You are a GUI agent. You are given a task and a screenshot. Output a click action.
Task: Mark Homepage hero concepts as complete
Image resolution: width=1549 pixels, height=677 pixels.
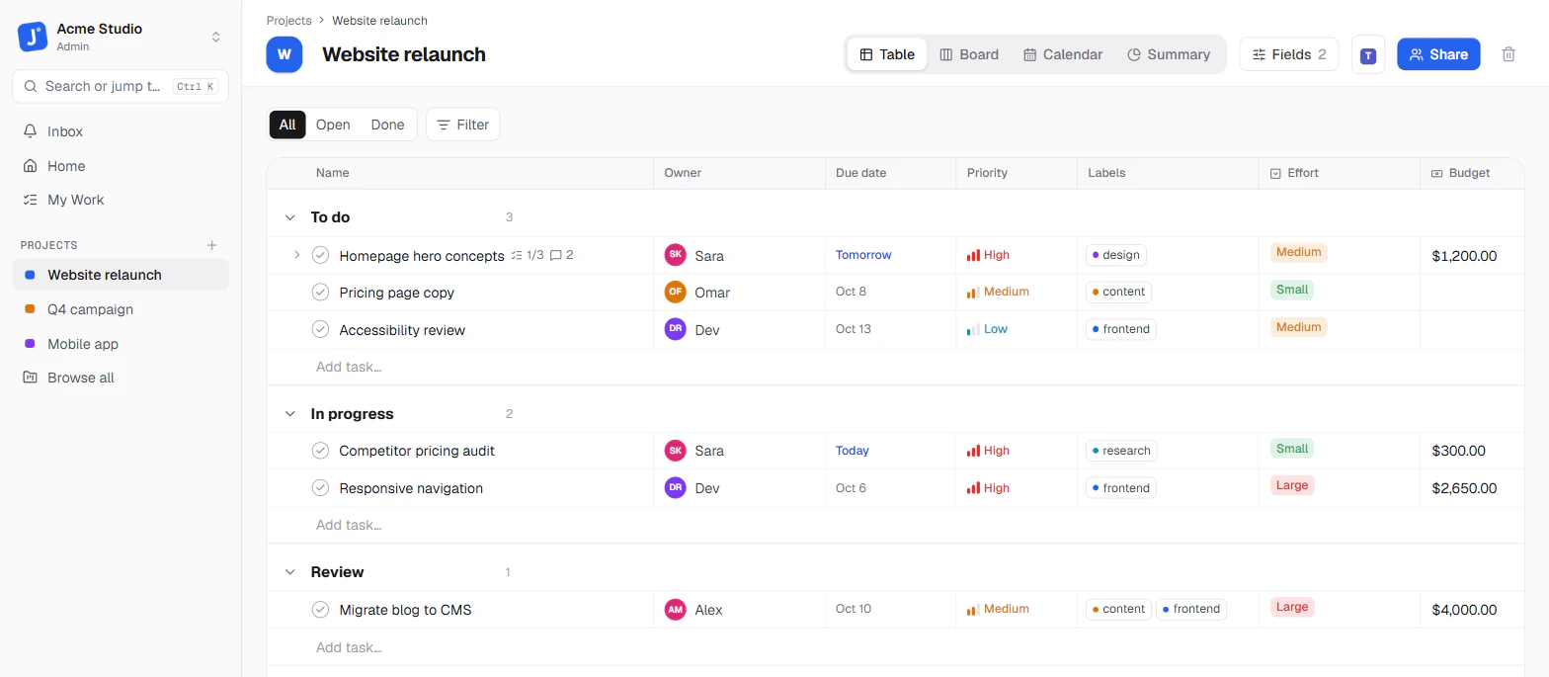[x=320, y=255]
